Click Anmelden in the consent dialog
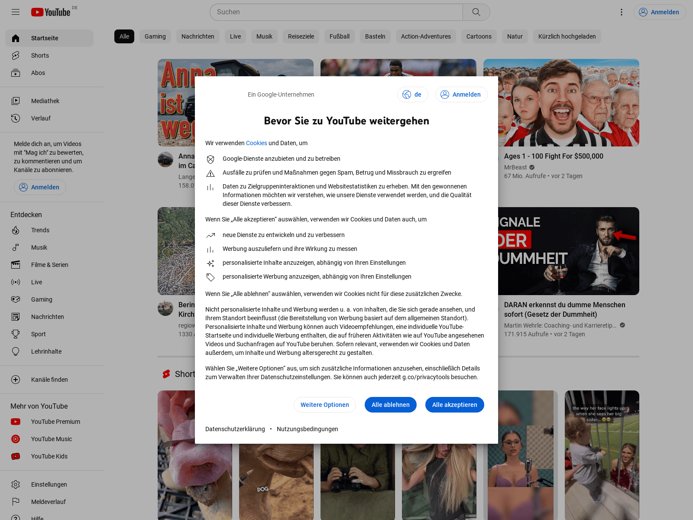 461,94
